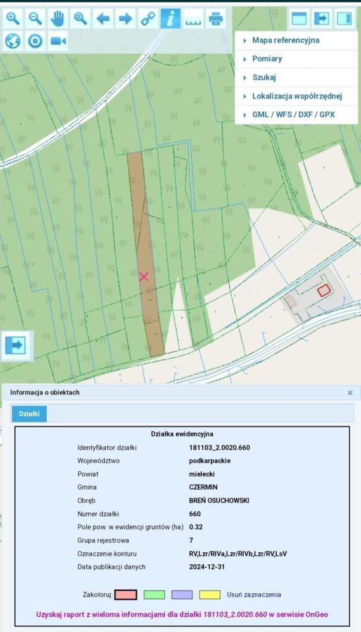Switch to the Działki tab
Image resolution: width=361 pixels, height=632 pixels.
[x=30, y=414]
